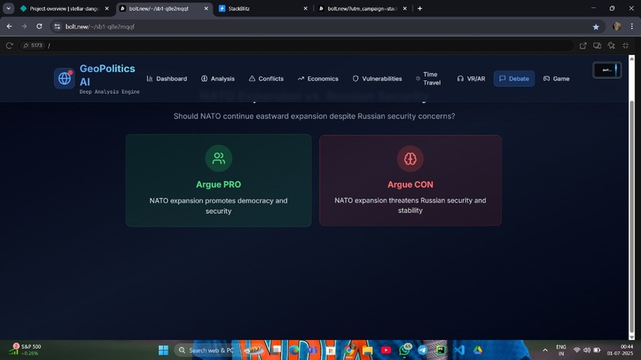
Task: Exit fullscreen preview with the collapse icon
Action: click(x=625, y=45)
